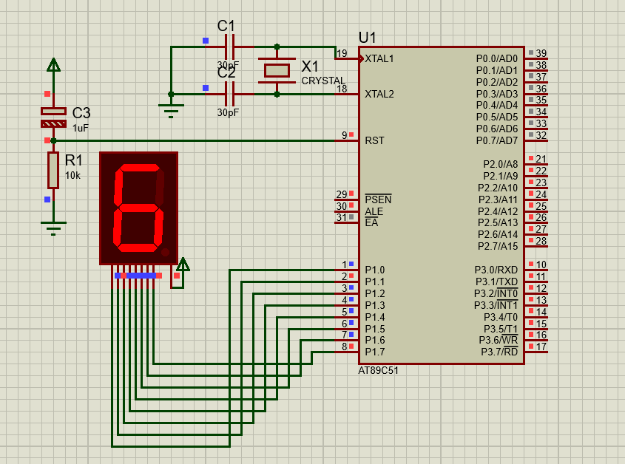Select the ground symbol below R1

point(53,225)
